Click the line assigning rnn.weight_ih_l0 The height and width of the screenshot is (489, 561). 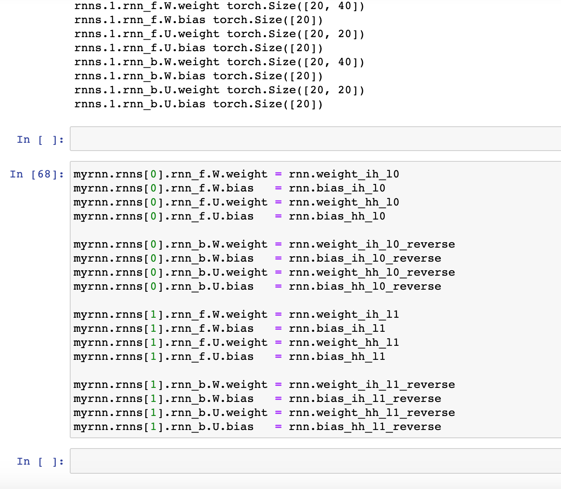[x=236, y=174]
